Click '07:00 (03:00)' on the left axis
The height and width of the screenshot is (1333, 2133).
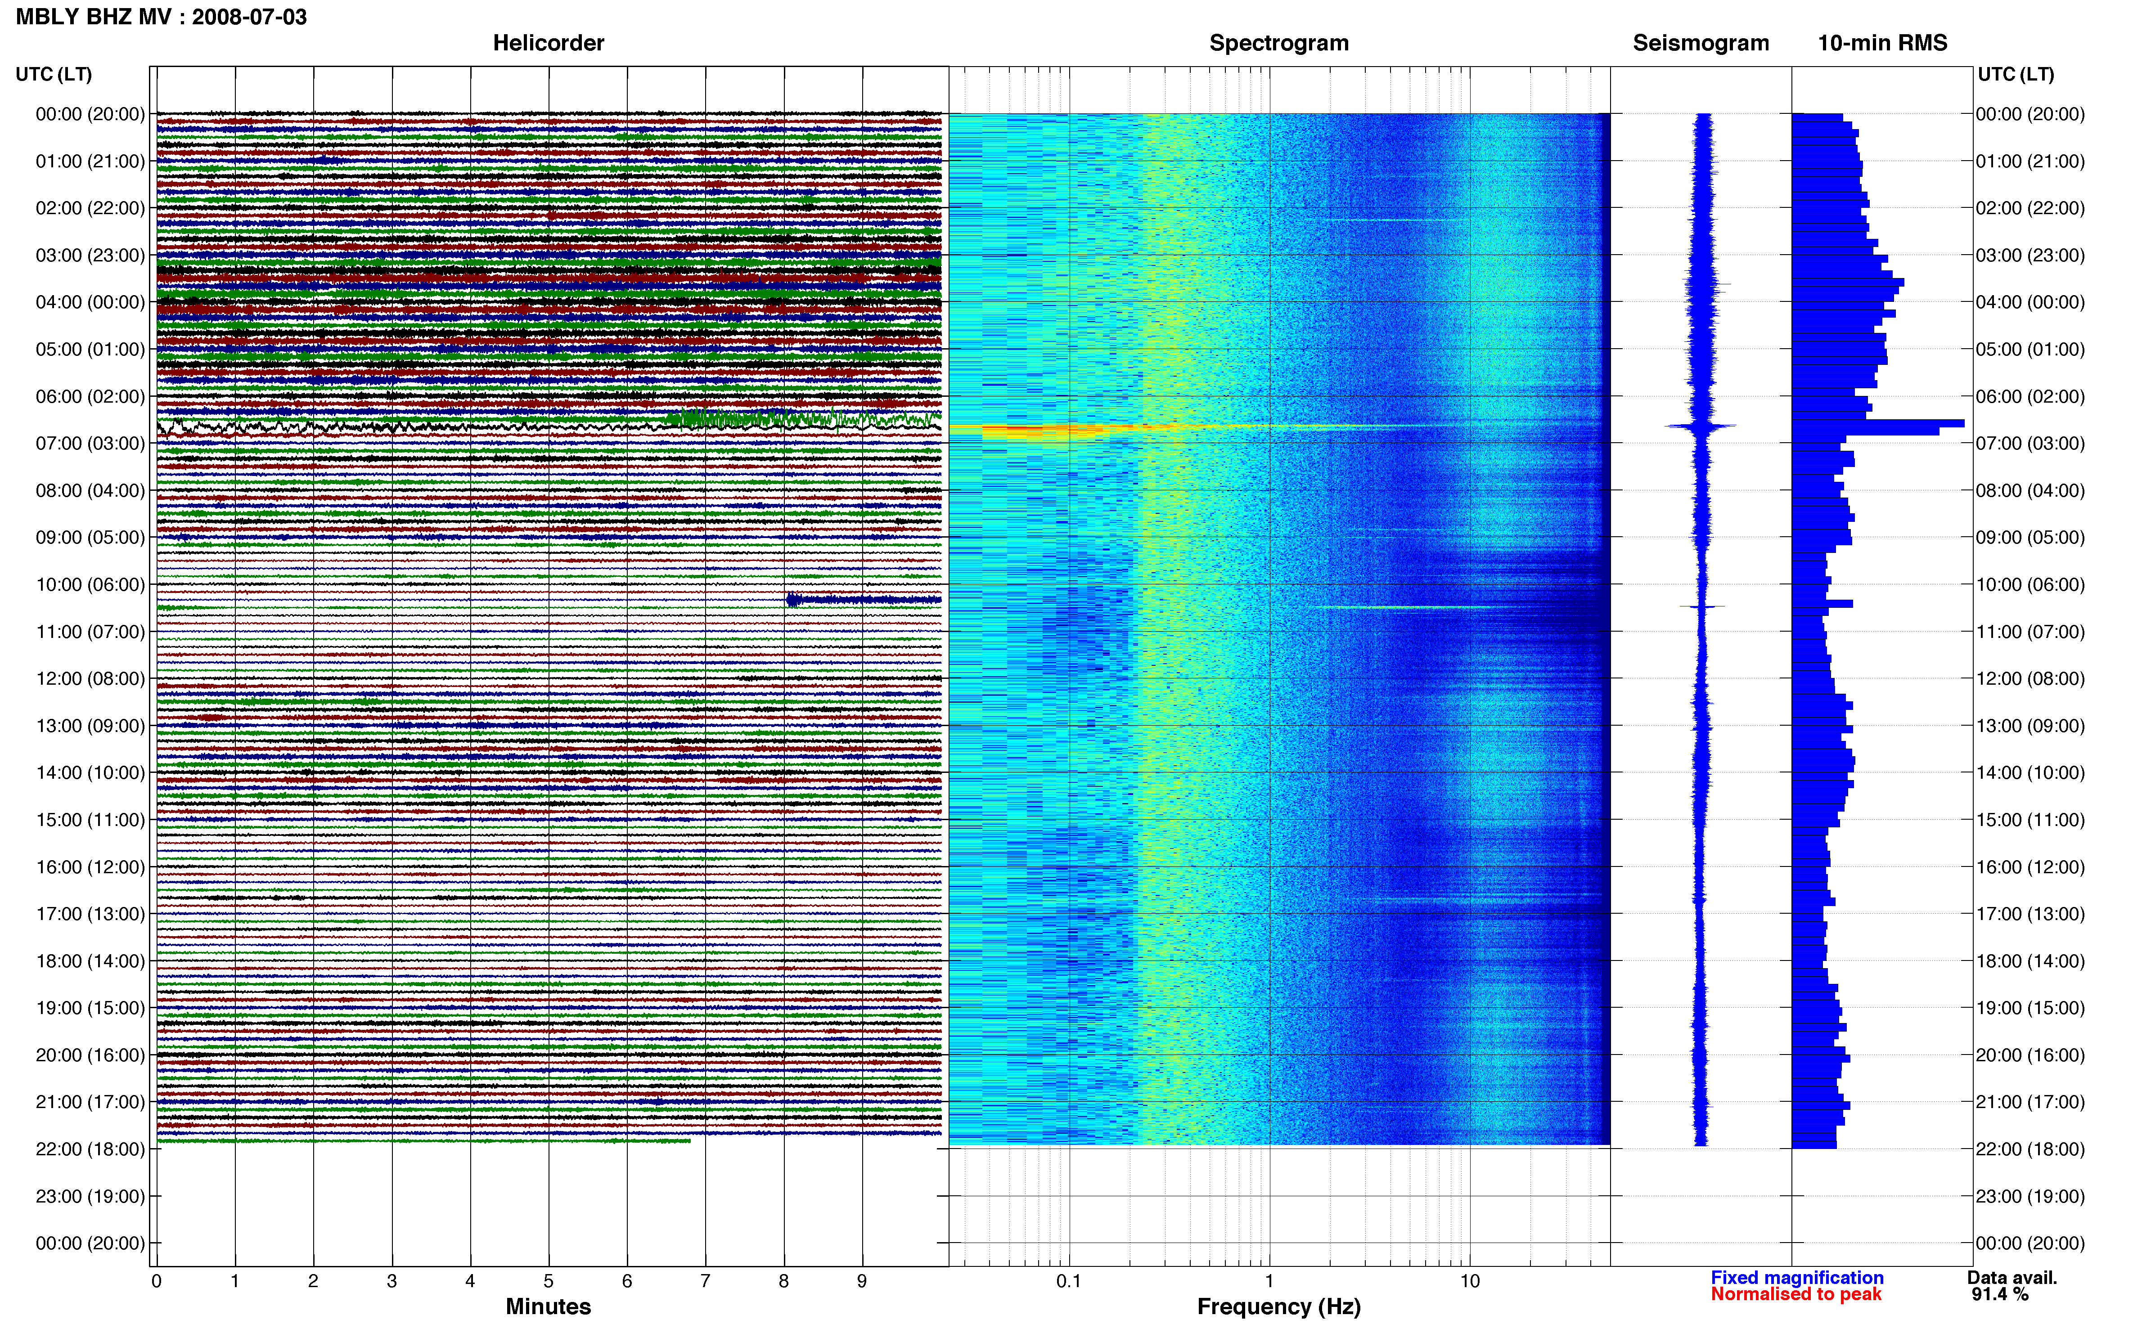click(90, 444)
